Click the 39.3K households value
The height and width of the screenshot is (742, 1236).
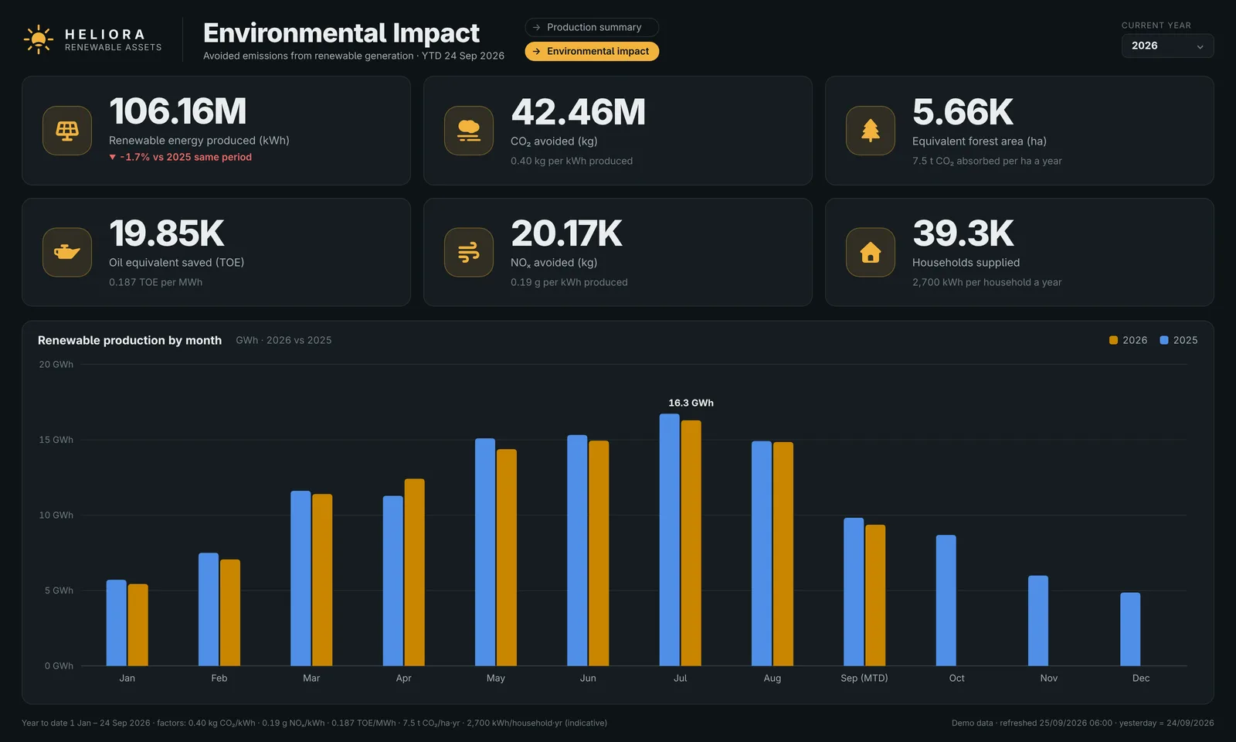[963, 233]
